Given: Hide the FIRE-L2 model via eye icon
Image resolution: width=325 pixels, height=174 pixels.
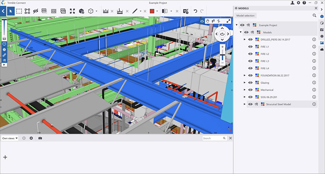Looking at the screenshot, I should pos(250,54).
